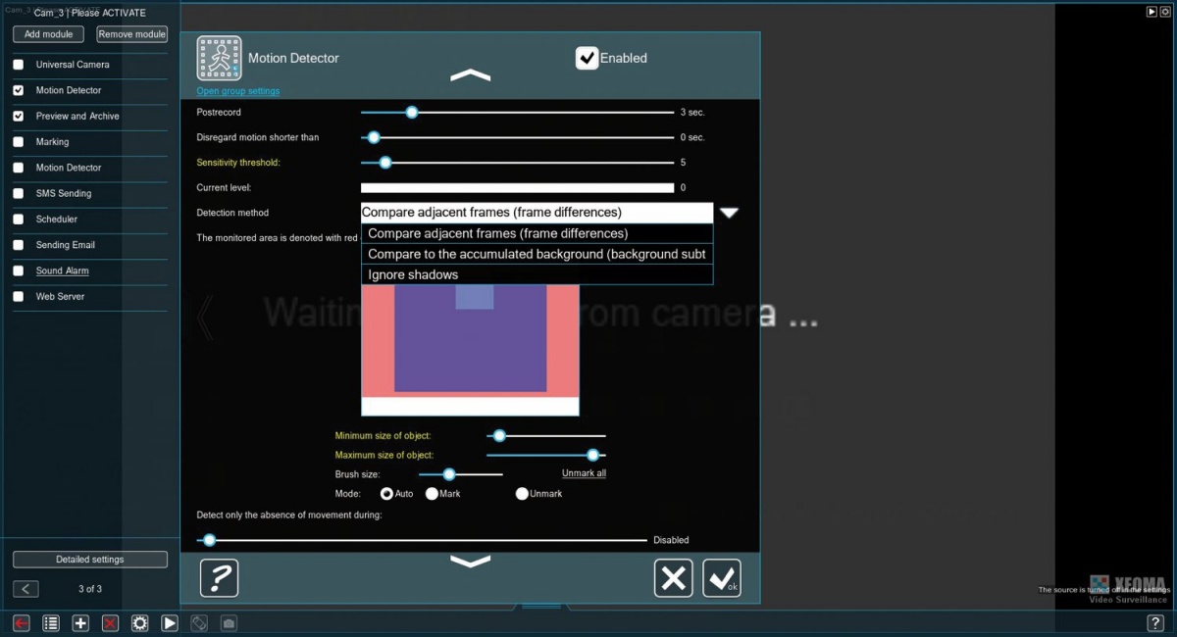Cancel the dialog with the X button
The width and height of the screenshot is (1177, 637).
[x=673, y=578]
